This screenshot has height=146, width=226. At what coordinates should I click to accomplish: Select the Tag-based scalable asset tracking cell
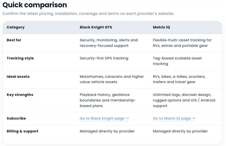pos(177,61)
